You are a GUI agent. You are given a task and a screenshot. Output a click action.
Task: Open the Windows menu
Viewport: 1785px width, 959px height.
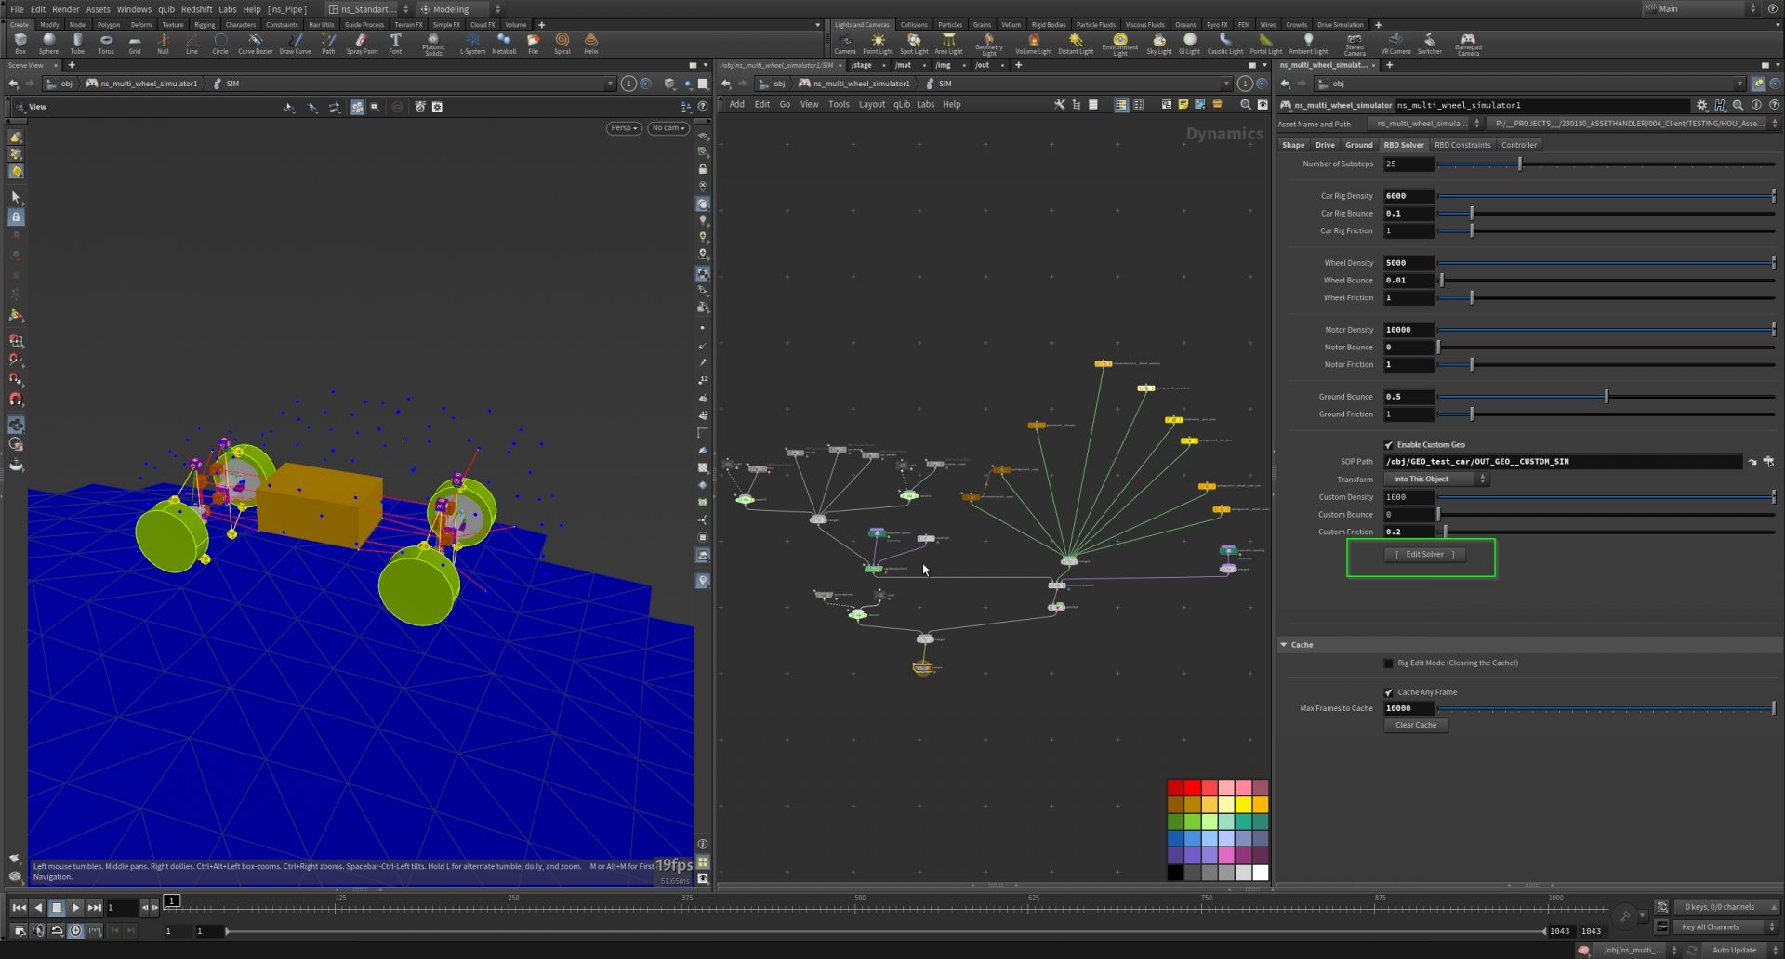click(134, 9)
